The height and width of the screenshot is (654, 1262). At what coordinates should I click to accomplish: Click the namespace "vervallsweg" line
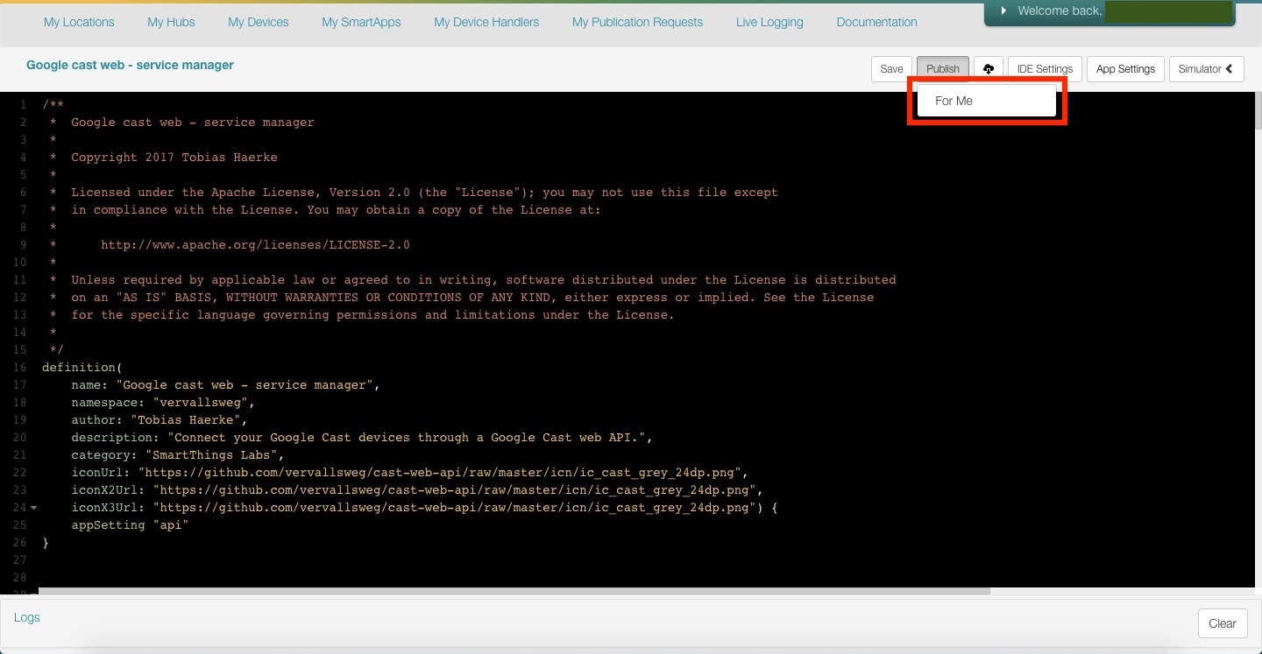pyautogui.click(x=163, y=403)
